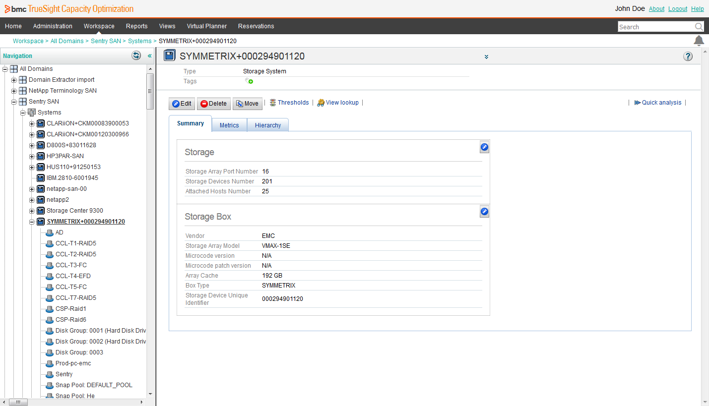Click the IBM.2810-6001945 system icon
Viewport: 709px width, 406px height.
click(x=41, y=178)
